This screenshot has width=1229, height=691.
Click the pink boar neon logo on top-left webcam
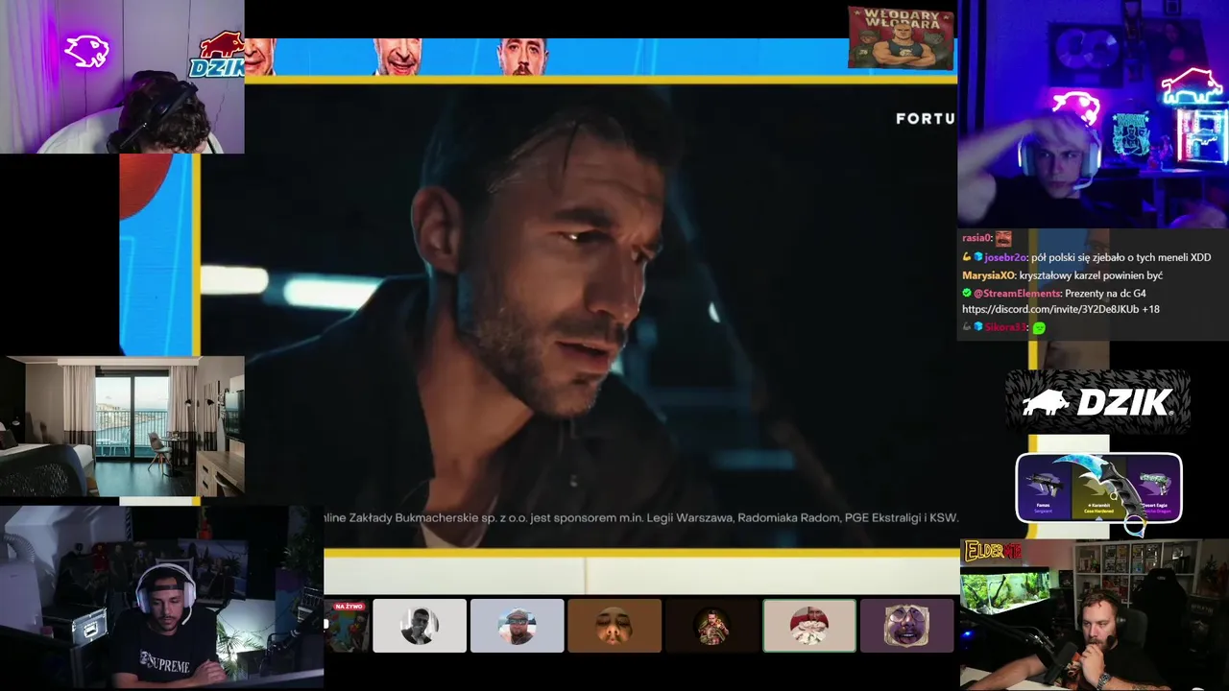point(86,51)
